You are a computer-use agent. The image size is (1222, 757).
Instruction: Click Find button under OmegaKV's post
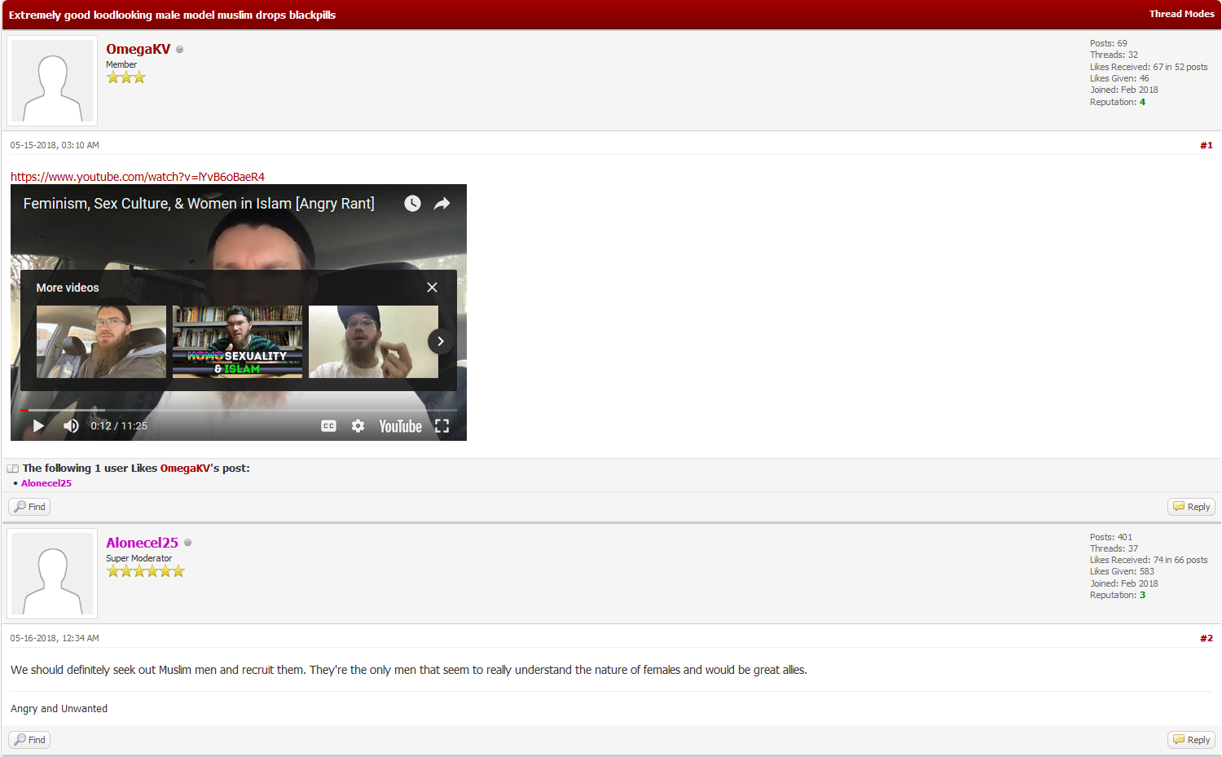click(x=29, y=507)
